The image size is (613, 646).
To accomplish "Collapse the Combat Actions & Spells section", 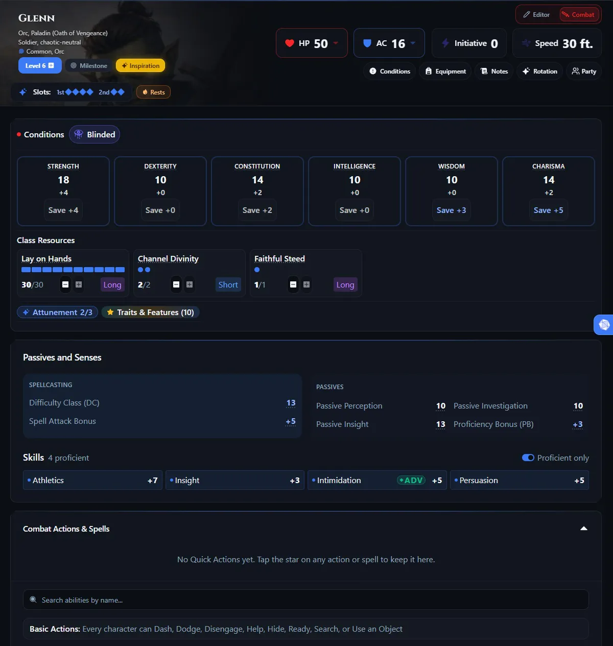I will [x=584, y=529].
